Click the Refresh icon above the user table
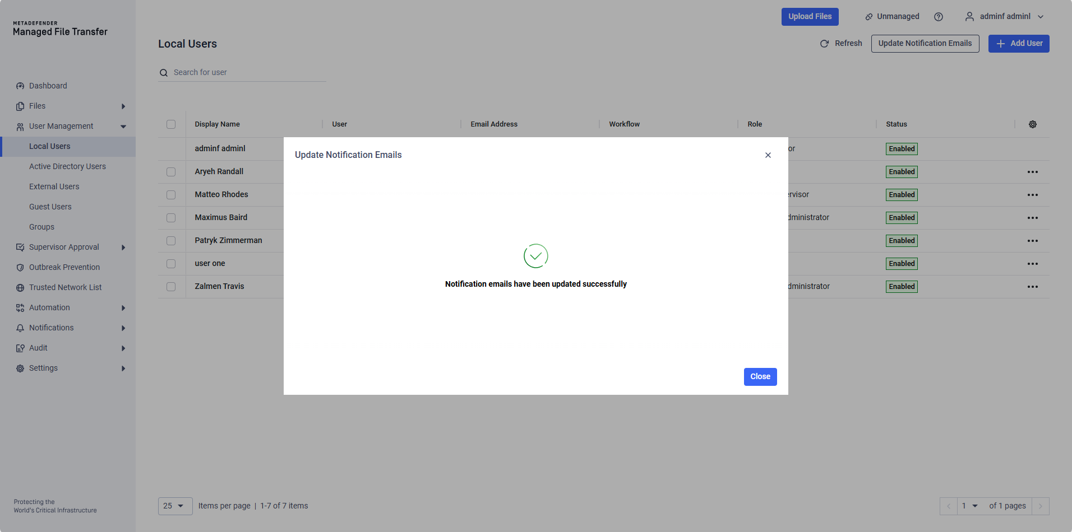 tap(824, 43)
